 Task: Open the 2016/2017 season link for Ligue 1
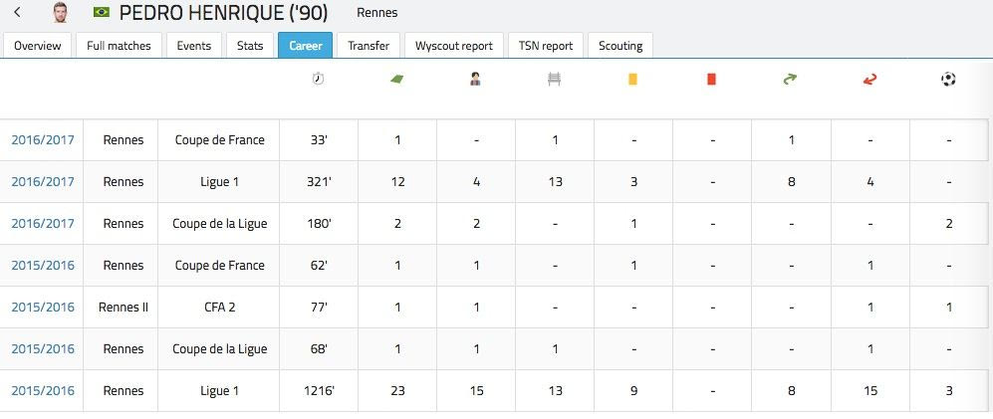[43, 182]
